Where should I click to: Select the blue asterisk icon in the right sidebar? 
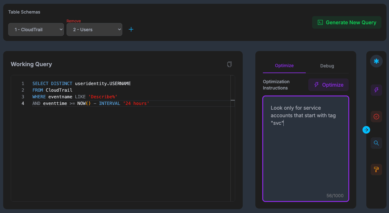tap(376, 61)
